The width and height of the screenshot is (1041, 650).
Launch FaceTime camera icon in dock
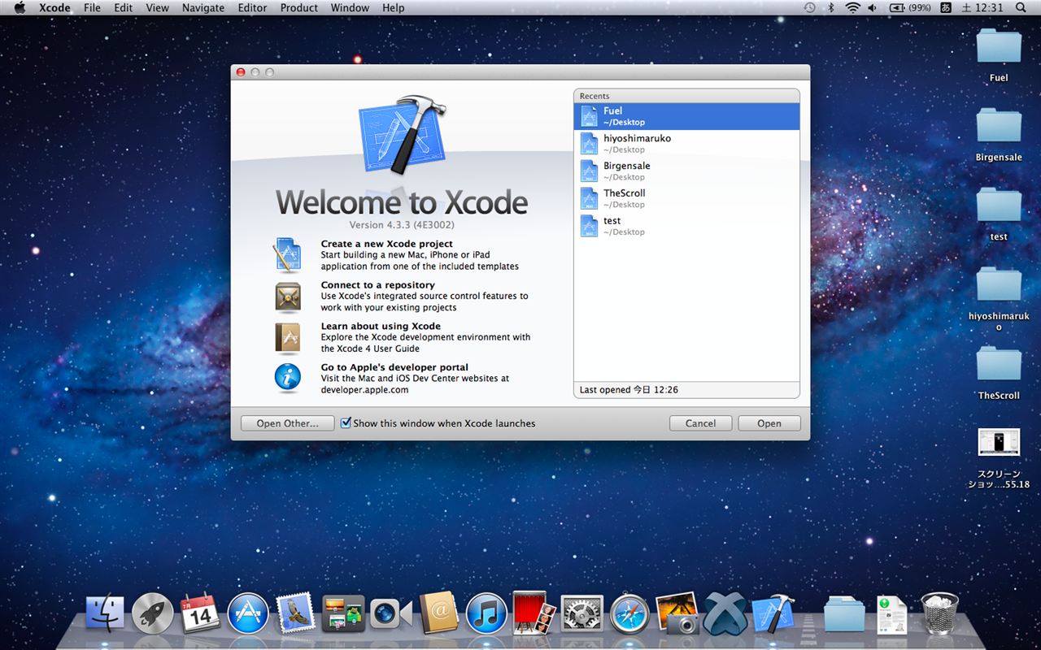[391, 613]
